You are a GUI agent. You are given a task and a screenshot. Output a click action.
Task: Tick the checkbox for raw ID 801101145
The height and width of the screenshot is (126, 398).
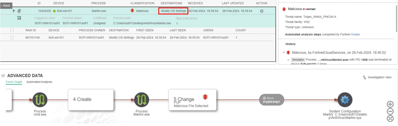pos(12,37)
